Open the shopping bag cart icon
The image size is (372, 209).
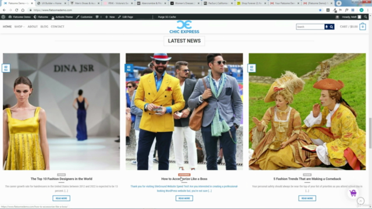coord(363,27)
